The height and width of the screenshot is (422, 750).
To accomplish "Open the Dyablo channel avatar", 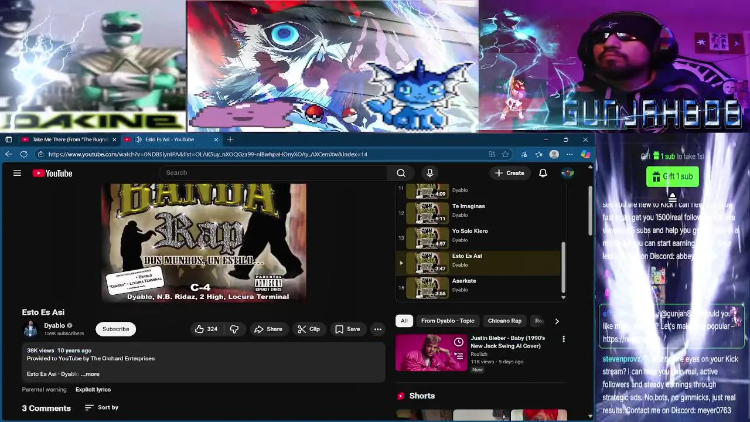I will pos(30,329).
